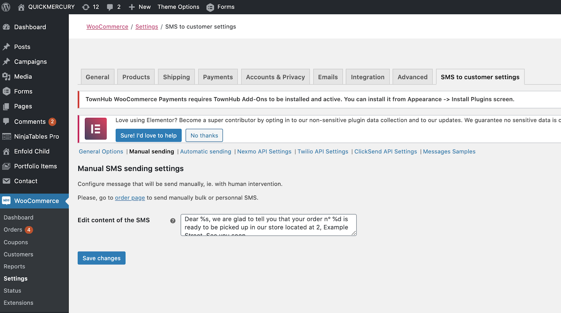The height and width of the screenshot is (313, 561).
Task: Click the Orders count badge showing 4
Action: tap(29, 230)
